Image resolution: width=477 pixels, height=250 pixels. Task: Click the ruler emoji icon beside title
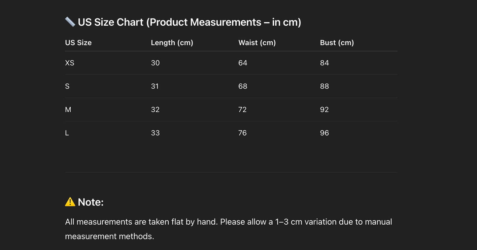(x=70, y=22)
